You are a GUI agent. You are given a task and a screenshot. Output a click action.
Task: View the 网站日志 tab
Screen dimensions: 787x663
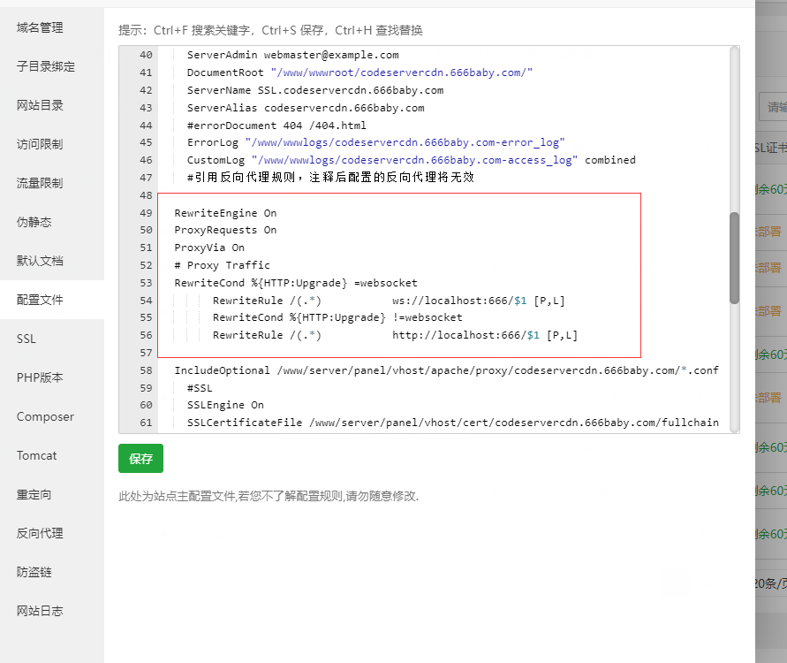[x=41, y=611]
